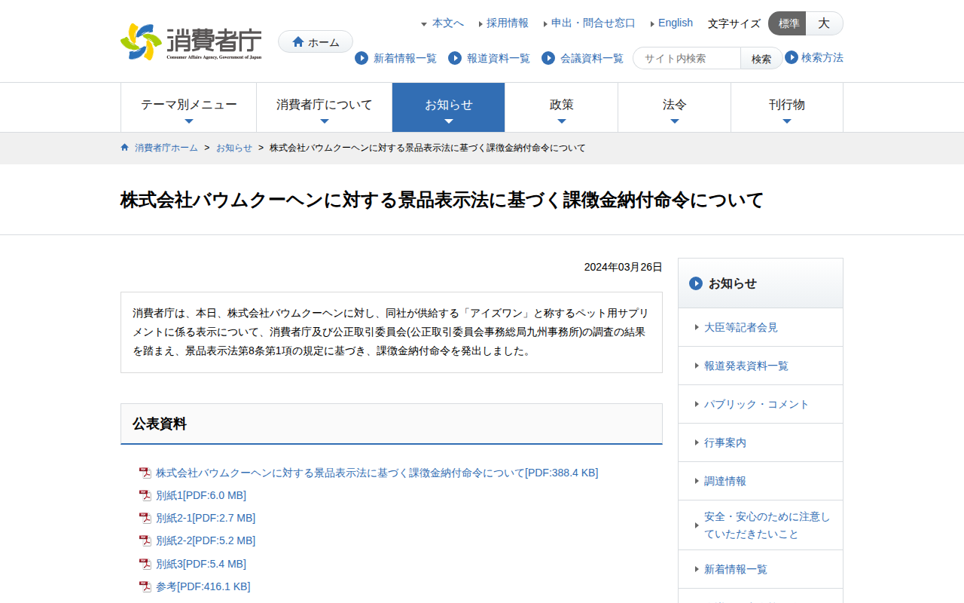
Task: Click the PDF icon for 別紙2-1
Action: (145, 518)
